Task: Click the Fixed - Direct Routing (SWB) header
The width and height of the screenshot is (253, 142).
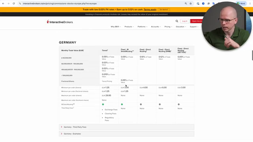Action: coord(165,50)
